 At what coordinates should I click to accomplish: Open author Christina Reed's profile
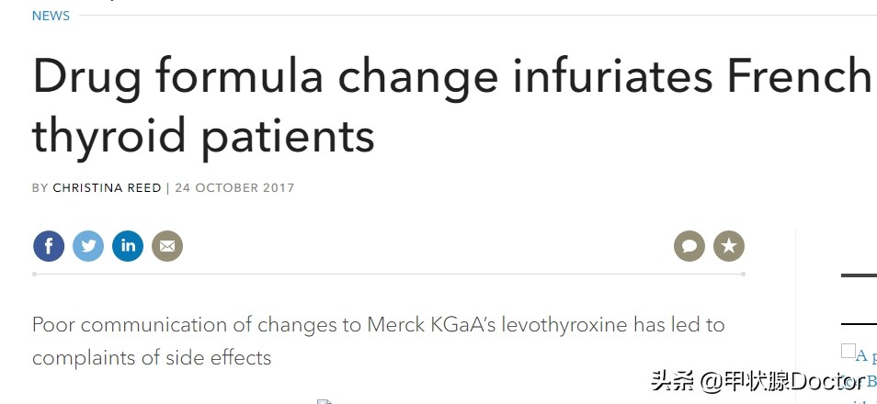107,187
